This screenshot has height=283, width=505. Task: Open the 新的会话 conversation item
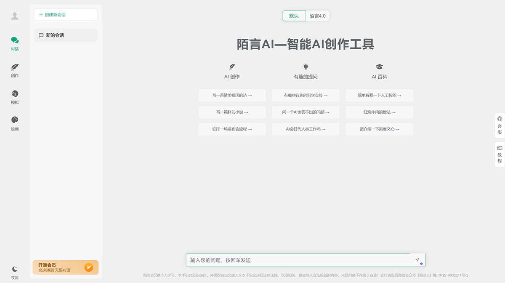66,35
